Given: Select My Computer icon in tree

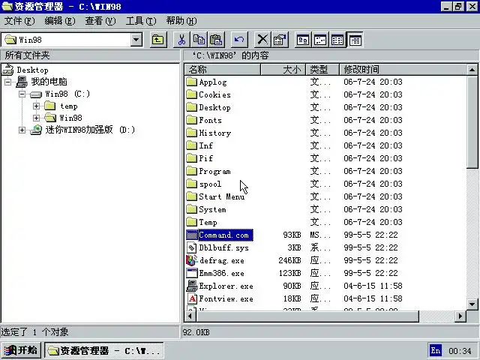Looking at the screenshot, I should 22,82.
